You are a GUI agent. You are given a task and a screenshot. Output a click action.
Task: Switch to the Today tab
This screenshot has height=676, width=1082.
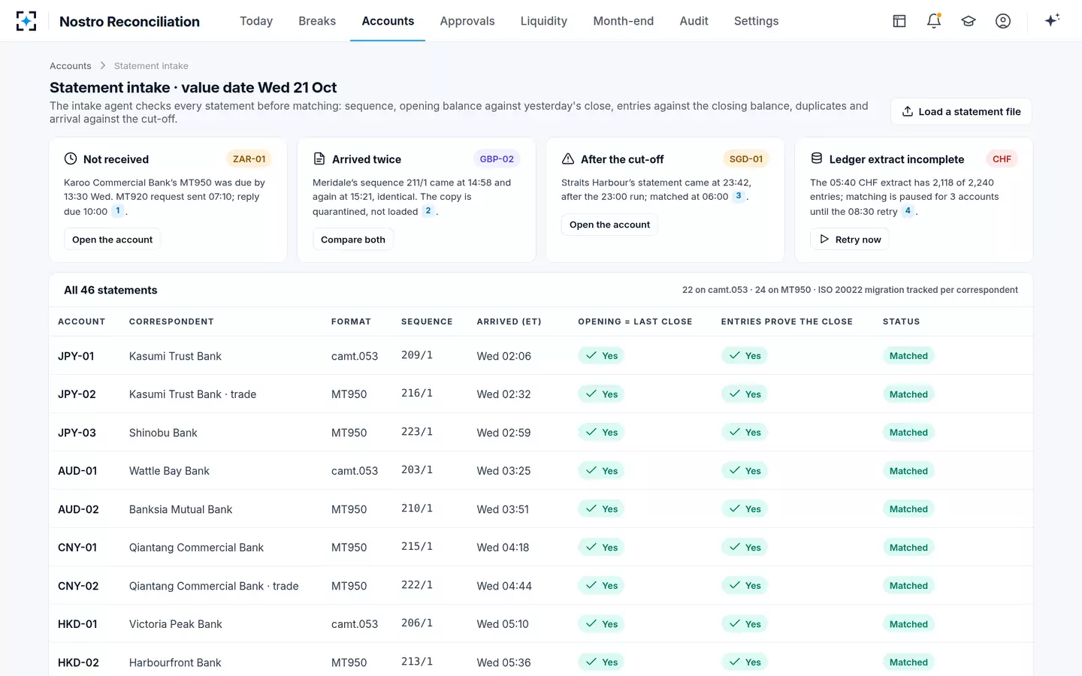pos(256,21)
